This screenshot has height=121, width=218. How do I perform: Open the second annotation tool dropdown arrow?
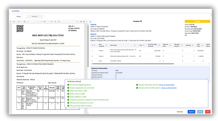tap(21, 21)
